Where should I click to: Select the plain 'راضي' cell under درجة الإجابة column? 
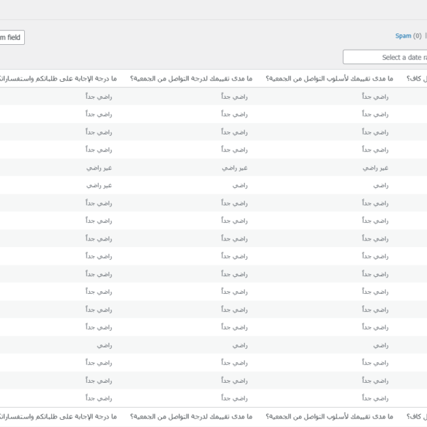pos(105,345)
